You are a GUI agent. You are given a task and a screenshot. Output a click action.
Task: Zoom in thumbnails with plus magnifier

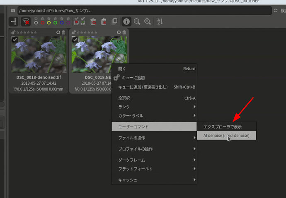click(x=147, y=21)
